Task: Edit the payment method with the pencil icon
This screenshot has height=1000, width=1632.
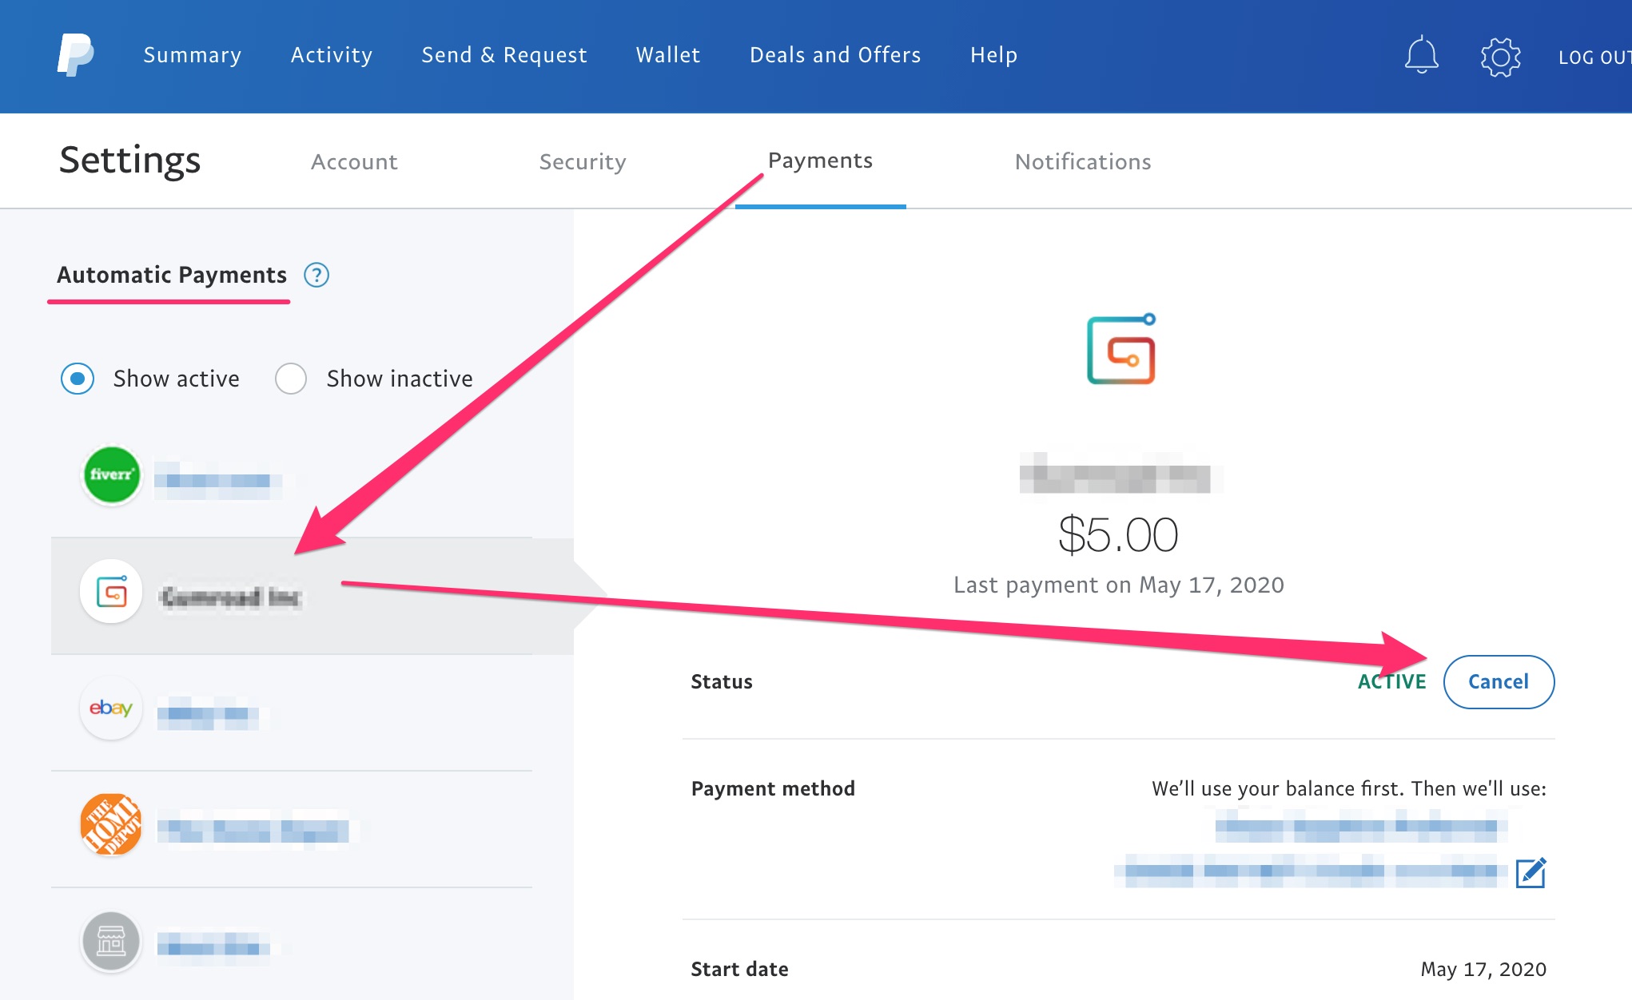Action: (x=1530, y=872)
